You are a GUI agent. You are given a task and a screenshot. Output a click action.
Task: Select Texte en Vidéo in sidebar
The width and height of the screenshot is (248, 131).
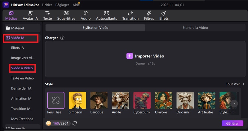(22, 78)
